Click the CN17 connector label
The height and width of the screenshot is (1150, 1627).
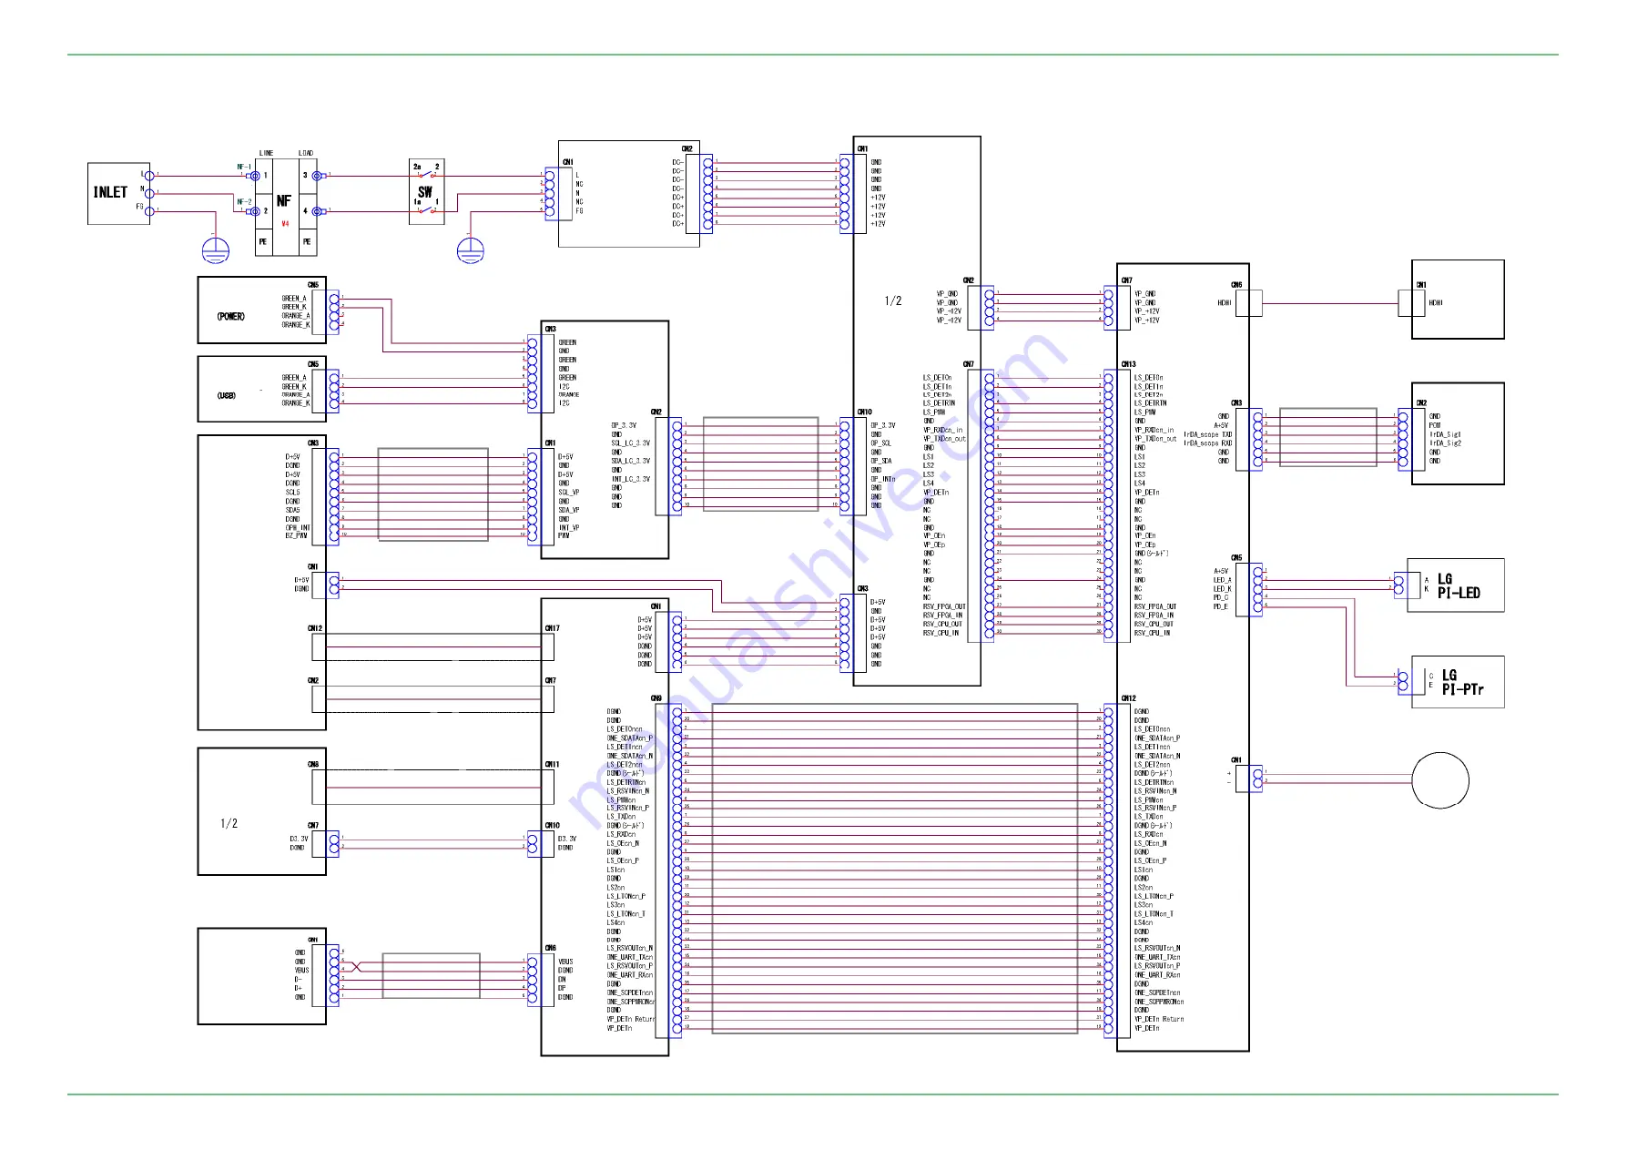coord(553,628)
